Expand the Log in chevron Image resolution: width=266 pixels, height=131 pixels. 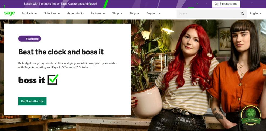(260, 14)
